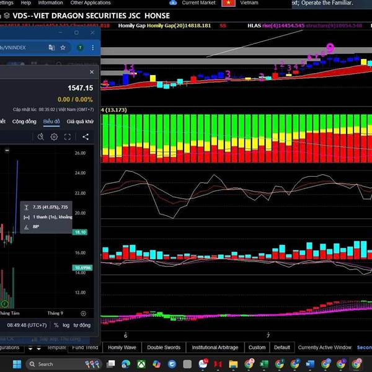Toggle log scale on chart
The width and height of the screenshot is (372, 372).
coord(66,325)
